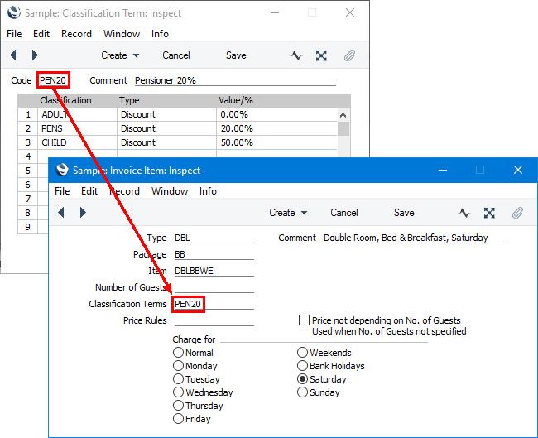The width and height of the screenshot is (538, 438).
Task: Select Monday charge option
Action: click(x=178, y=366)
